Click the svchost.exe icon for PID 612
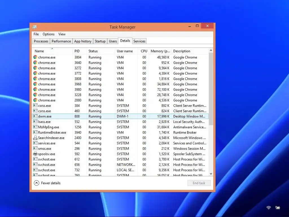The height and width of the screenshot is (217, 289). point(35,159)
